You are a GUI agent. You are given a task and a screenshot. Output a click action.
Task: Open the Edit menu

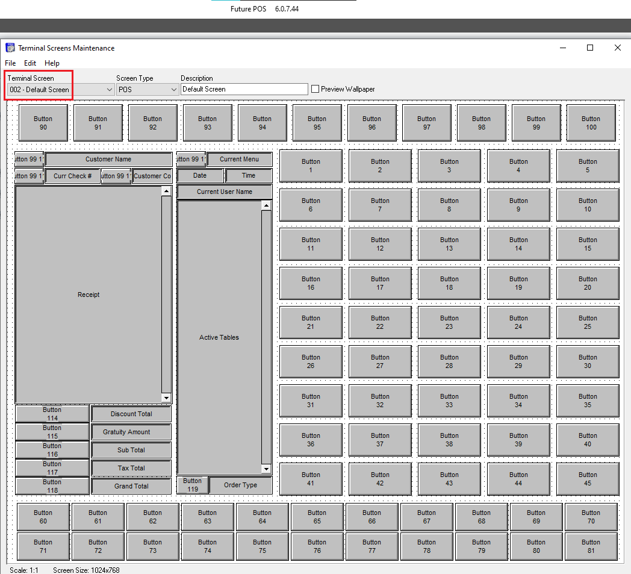(30, 63)
